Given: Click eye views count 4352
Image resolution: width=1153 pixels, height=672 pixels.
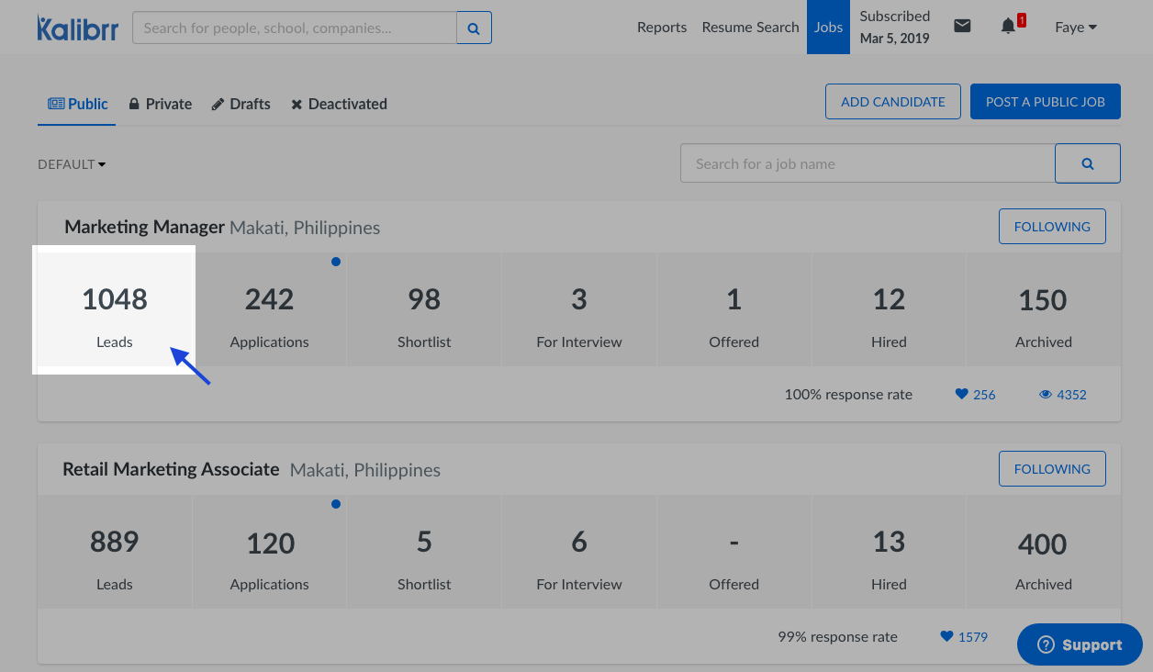Looking at the screenshot, I should 1062,395.
